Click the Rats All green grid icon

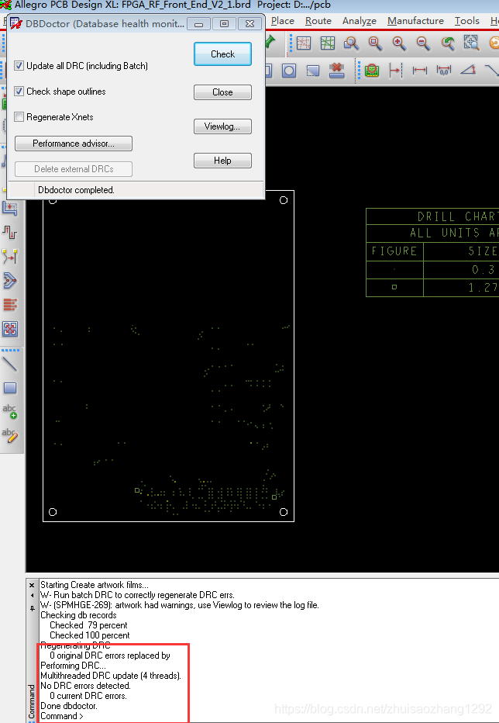(328, 43)
